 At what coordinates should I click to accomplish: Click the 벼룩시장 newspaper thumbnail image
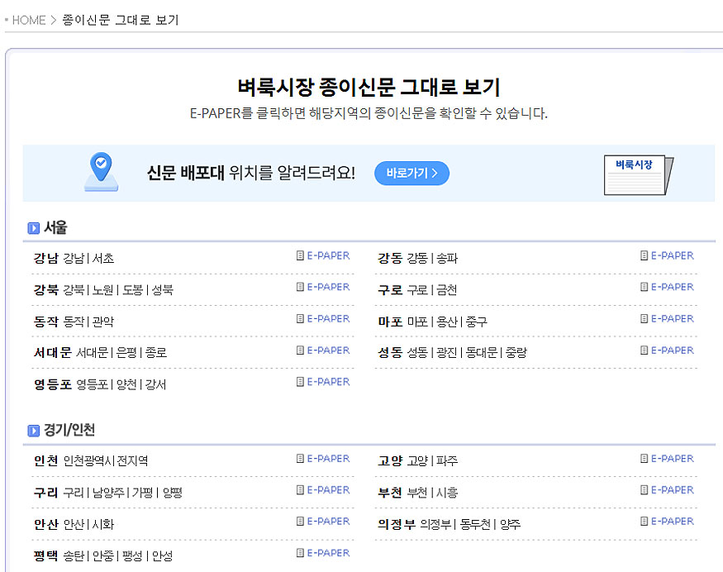pyautogui.click(x=639, y=175)
